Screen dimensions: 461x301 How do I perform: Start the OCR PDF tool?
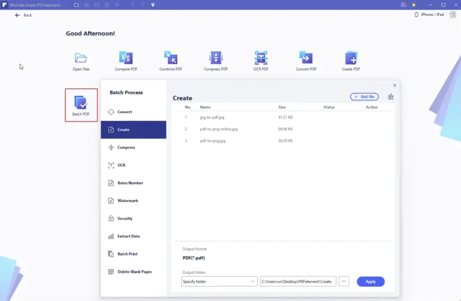(x=261, y=61)
